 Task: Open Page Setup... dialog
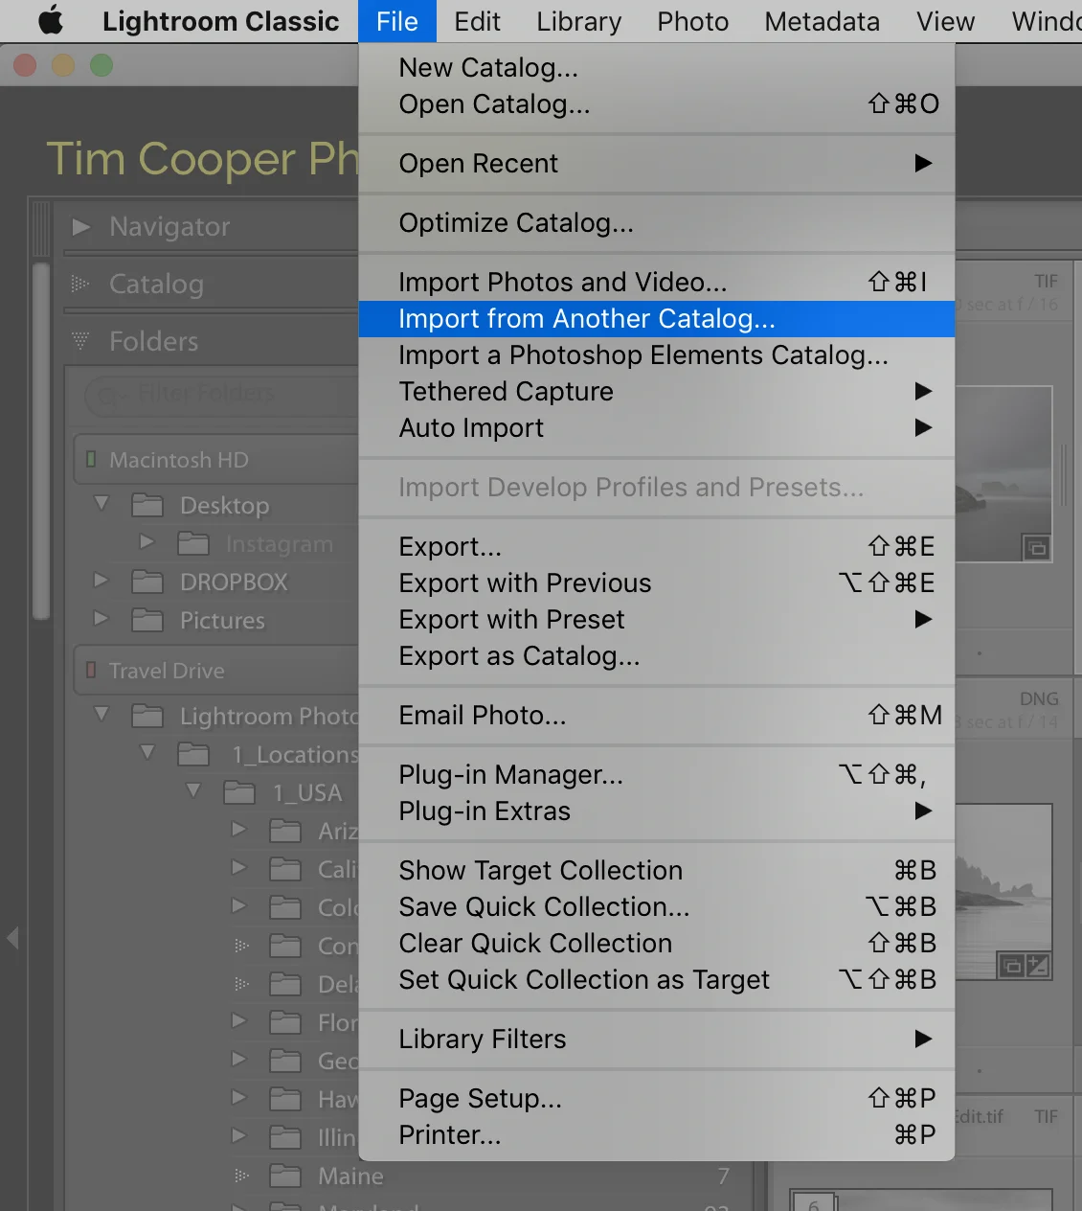[657, 1099]
